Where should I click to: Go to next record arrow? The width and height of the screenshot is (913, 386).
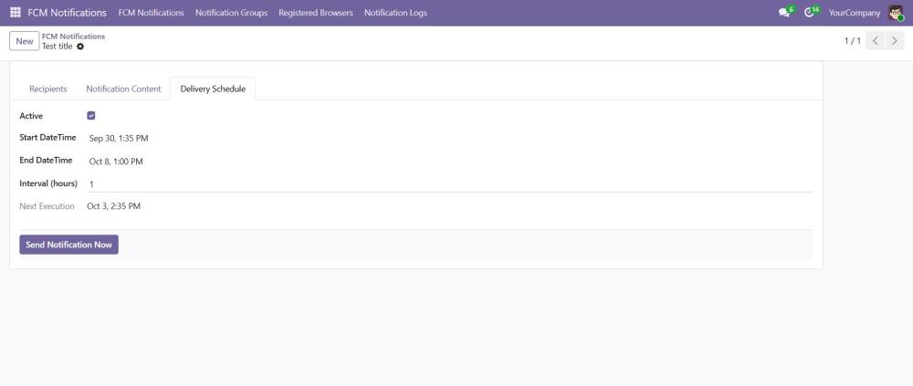(895, 41)
